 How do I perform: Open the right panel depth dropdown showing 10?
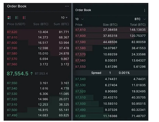pos(79,19)
